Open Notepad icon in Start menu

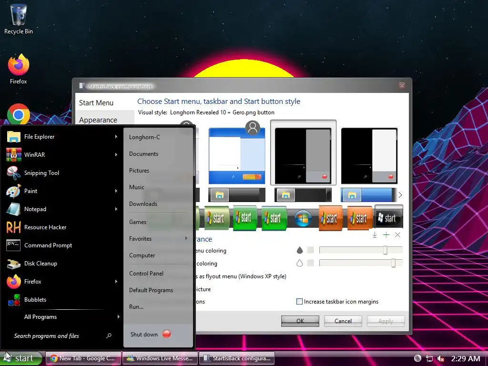[13, 209]
